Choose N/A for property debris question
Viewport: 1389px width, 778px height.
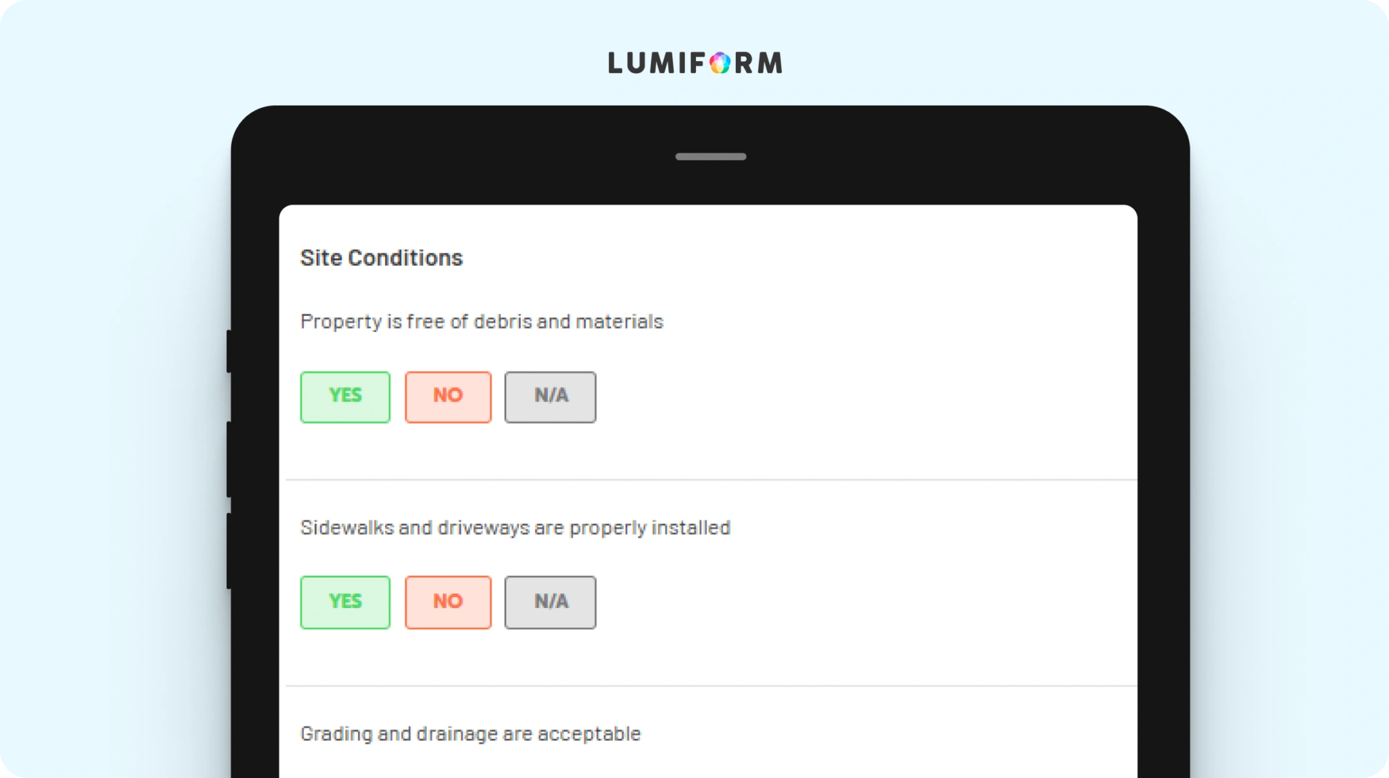click(x=551, y=397)
